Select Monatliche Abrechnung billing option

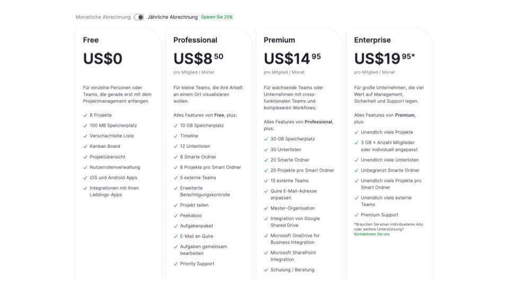[x=103, y=17]
